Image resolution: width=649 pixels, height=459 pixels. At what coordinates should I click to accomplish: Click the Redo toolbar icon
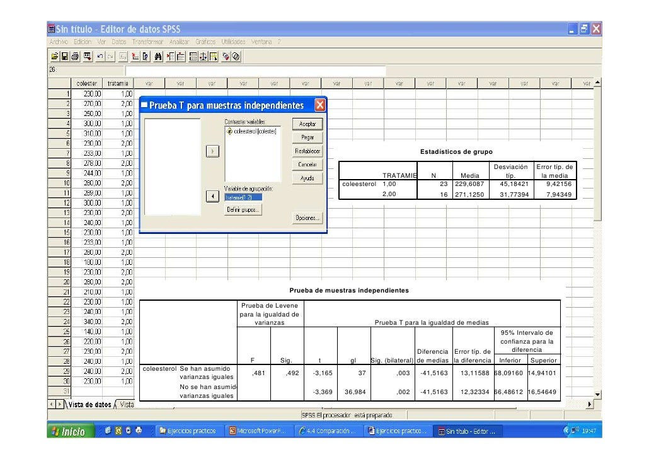click(110, 56)
